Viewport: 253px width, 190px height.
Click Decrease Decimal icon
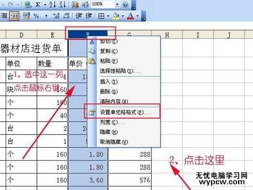pyautogui.click(x=66, y=16)
